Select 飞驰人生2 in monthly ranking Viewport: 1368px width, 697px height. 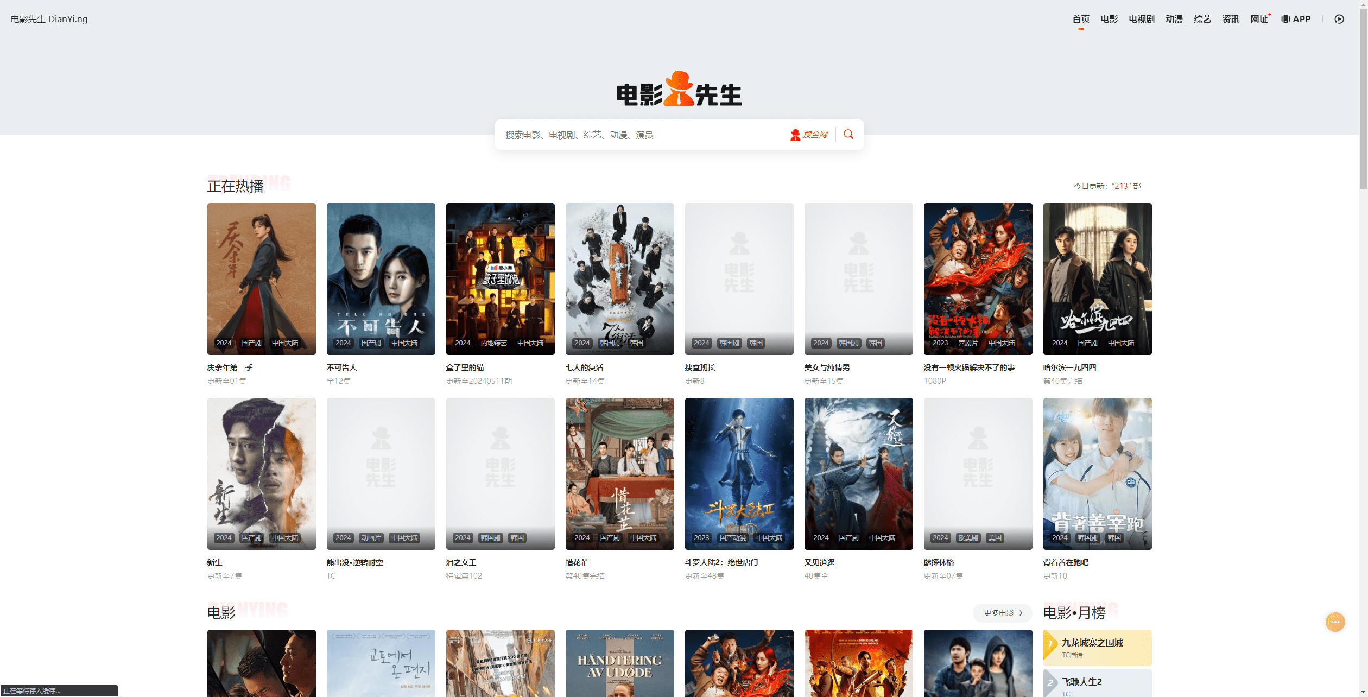coord(1097,683)
